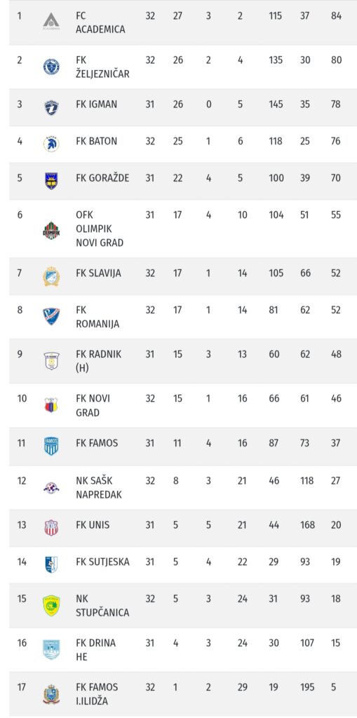Open the FK UNIS team name link
357x718 pixels.
pyautogui.click(x=93, y=524)
